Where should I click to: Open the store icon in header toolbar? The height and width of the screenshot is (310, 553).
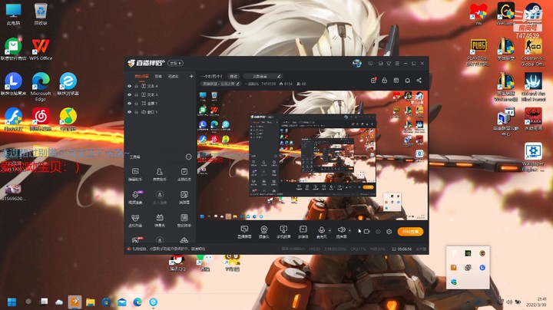396,81
